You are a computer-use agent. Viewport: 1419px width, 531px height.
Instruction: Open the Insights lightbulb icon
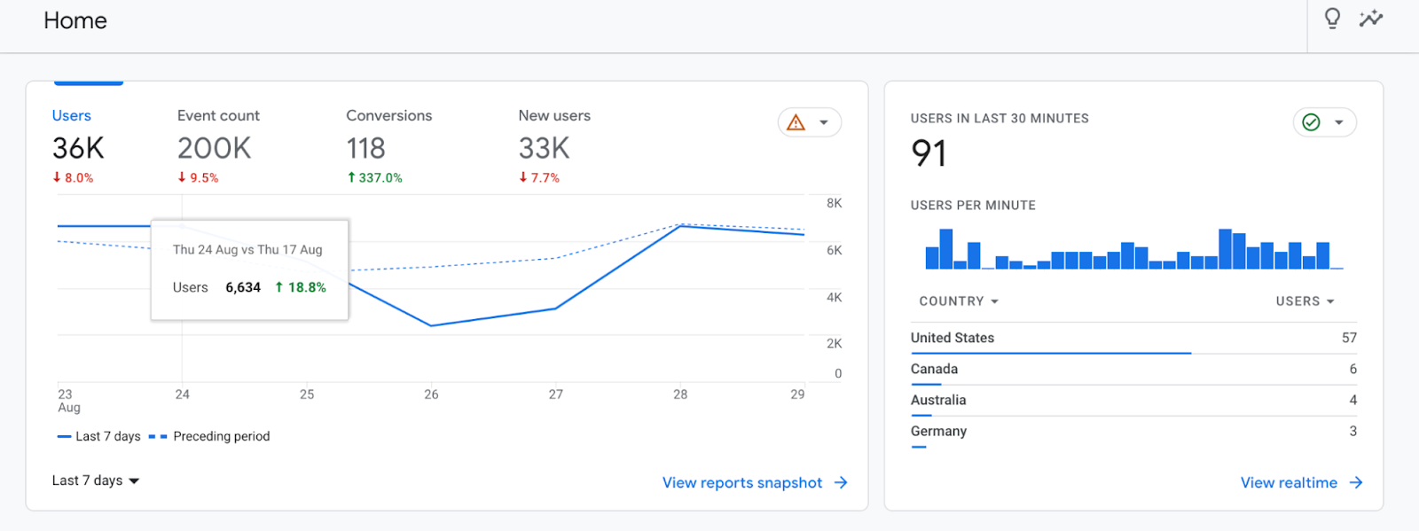pyautogui.click(x=1332, y=19)
